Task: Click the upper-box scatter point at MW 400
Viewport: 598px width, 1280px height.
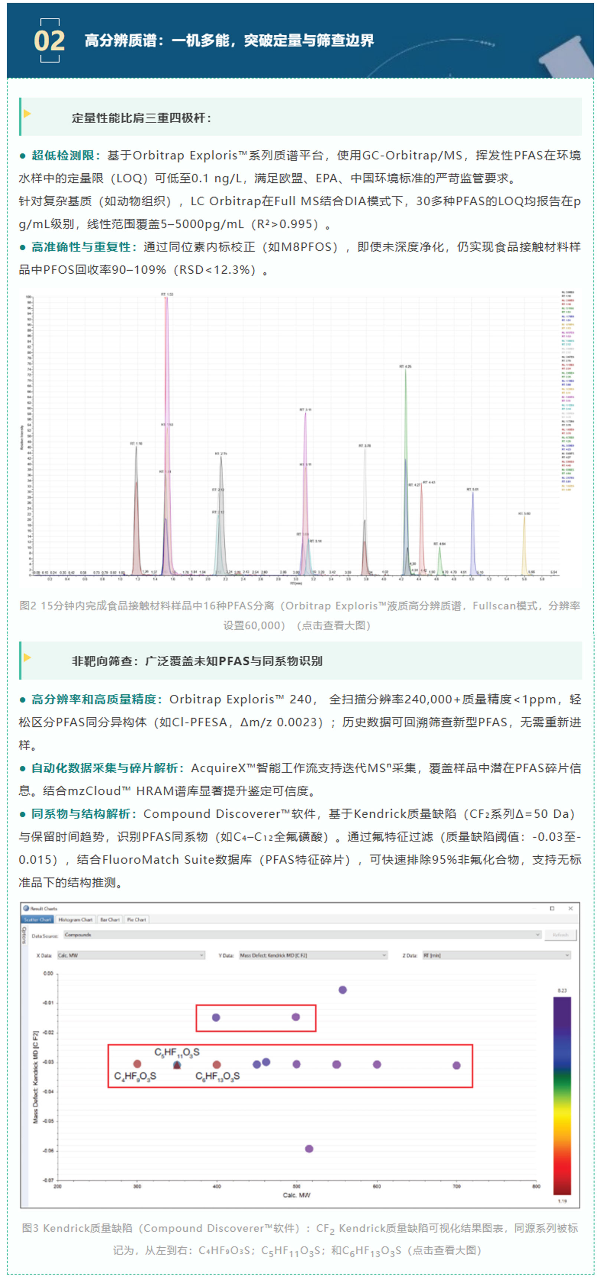Action: (x=216, y=1017)
